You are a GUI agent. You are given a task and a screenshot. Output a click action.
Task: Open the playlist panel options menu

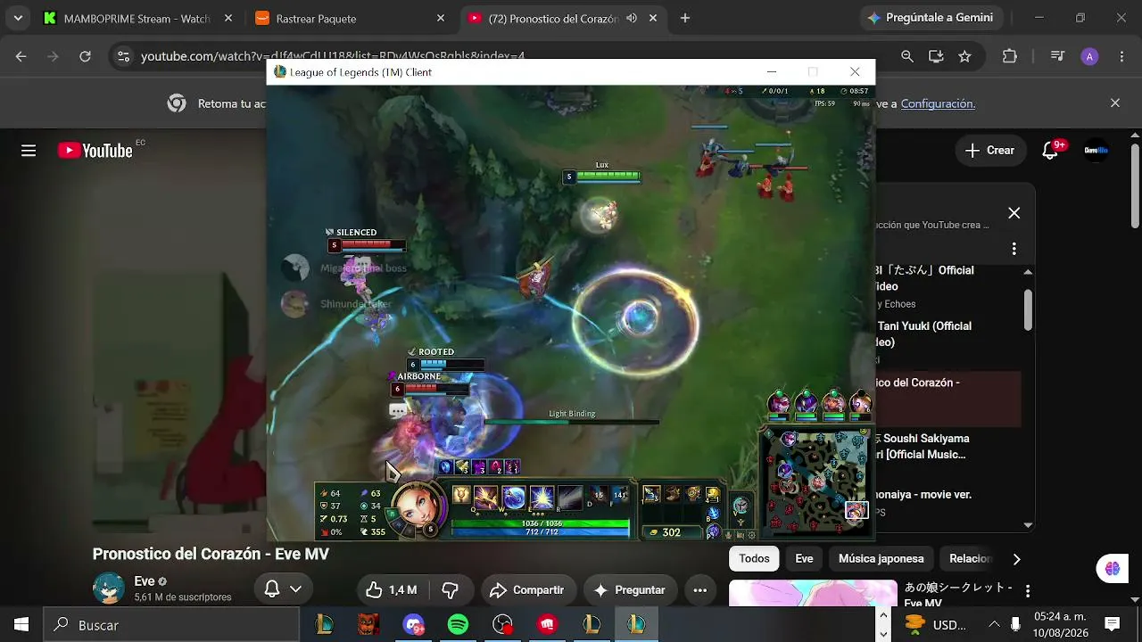tap(1014, 249)
